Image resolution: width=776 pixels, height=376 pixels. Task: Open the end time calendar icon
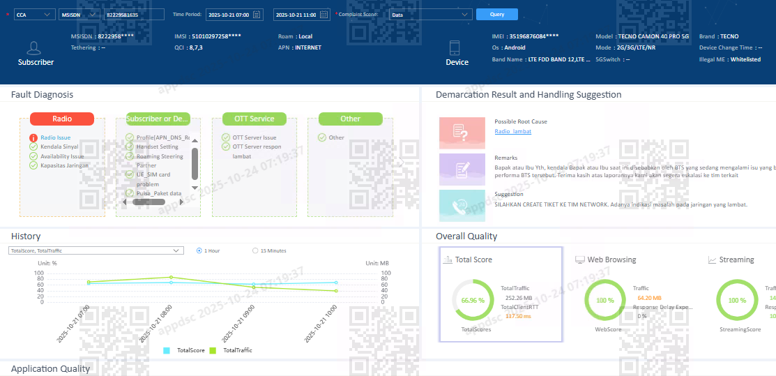324,15
